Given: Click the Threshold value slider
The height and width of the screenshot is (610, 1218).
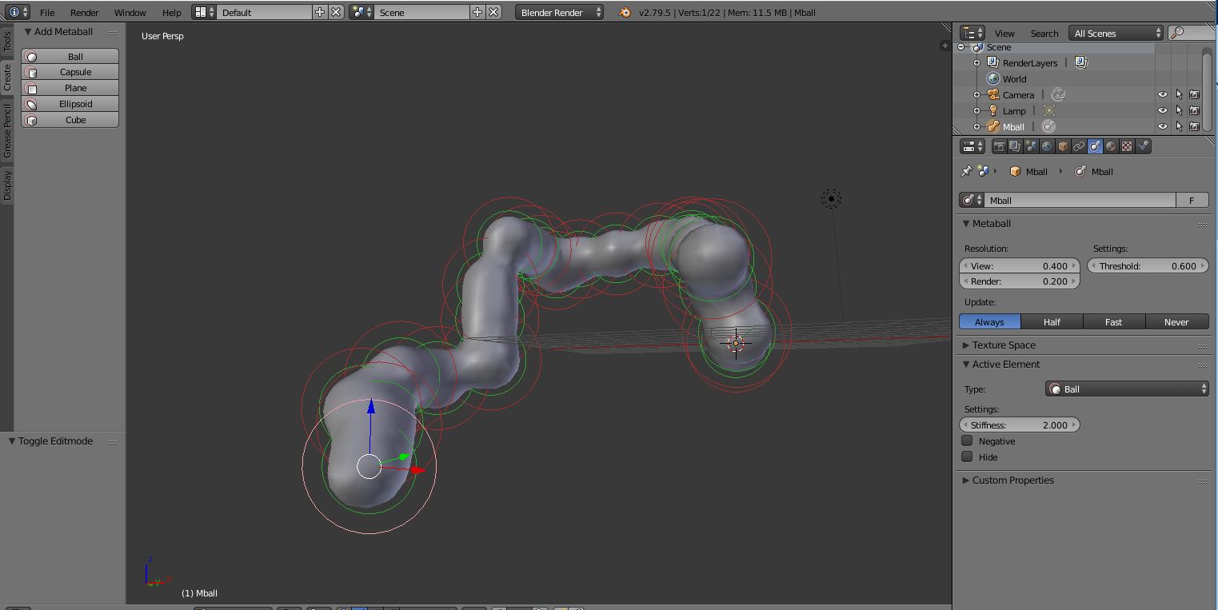Looking at the screenshot, I should (x=1148, y=265).
